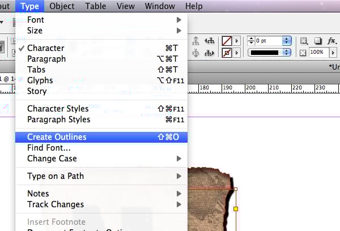Click the white corner handle of the frame
Screen dimensions: 340x231
[x=236, y=189]
